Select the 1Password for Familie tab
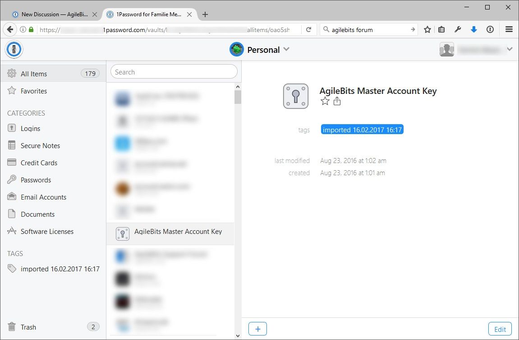Viewport: 519px width, 340px height. [x=149, y=14]
